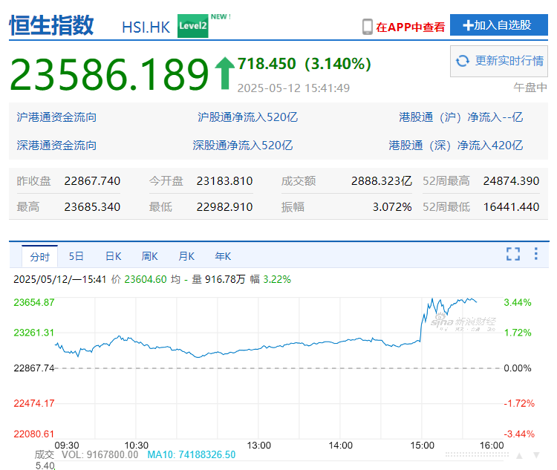Click the down triangle at chart bottom

pyautogui.click(x=535, y=455)
